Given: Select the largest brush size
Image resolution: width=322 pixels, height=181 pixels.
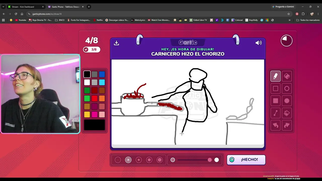Looking at the screenshot, I should (x=160, y=160).
